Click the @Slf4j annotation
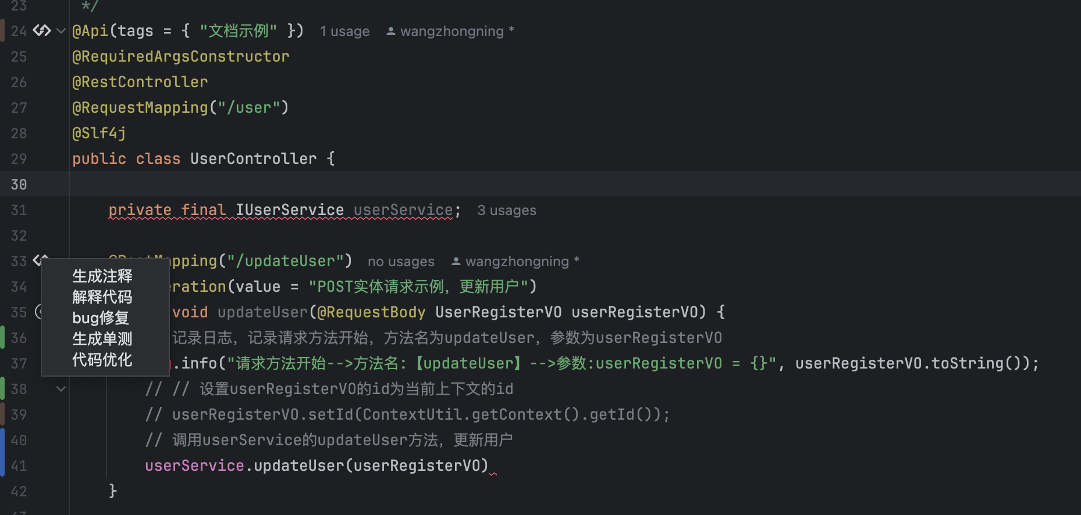 tap(99, 133)
